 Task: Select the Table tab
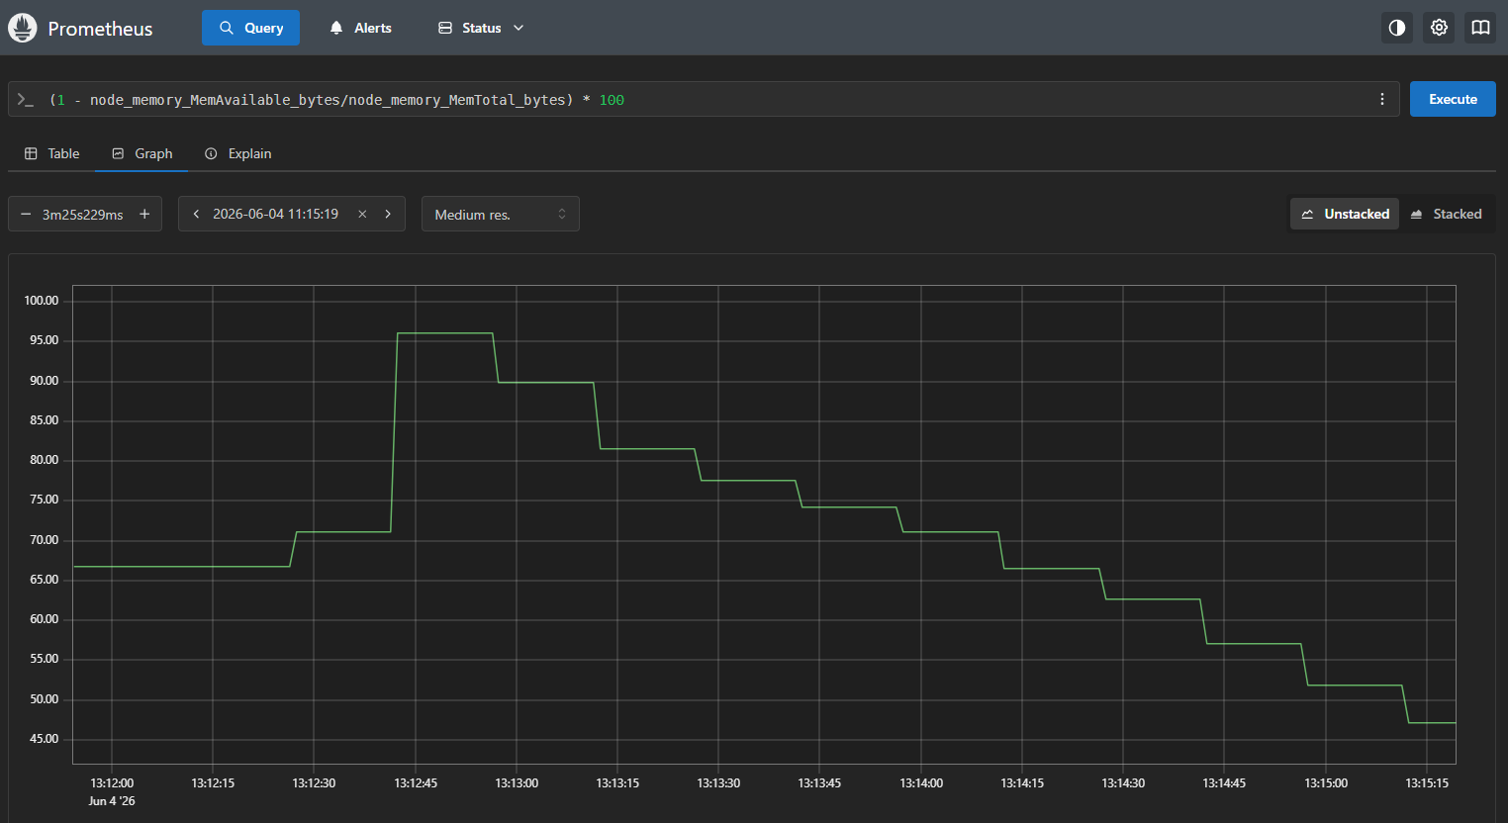51,153
